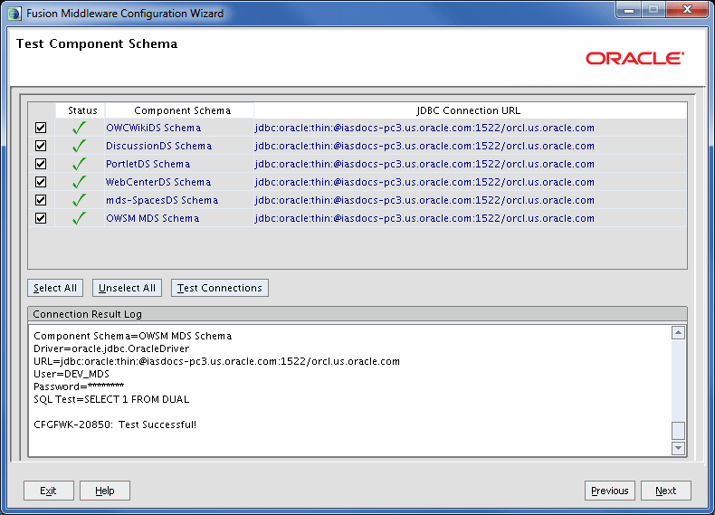Click the Component Schema column header
Viewport: 715px width, 515px height.
click(180, 110)
